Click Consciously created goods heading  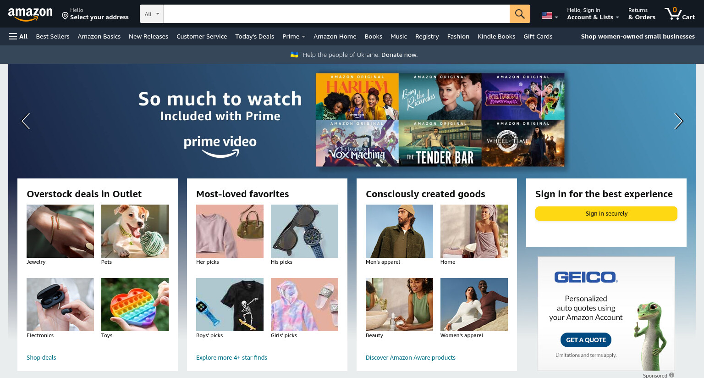click(x=425, y=194)
